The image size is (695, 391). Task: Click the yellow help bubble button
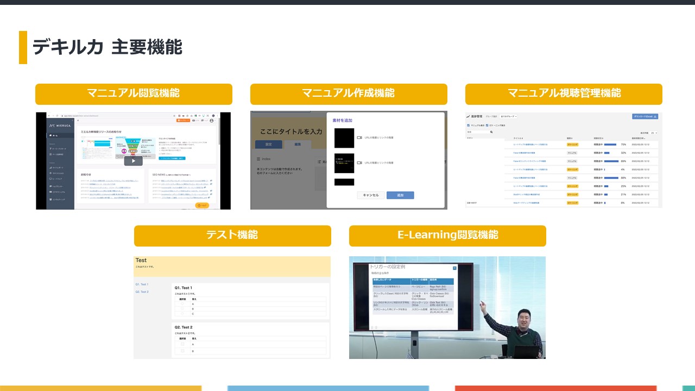pos(201,206)
